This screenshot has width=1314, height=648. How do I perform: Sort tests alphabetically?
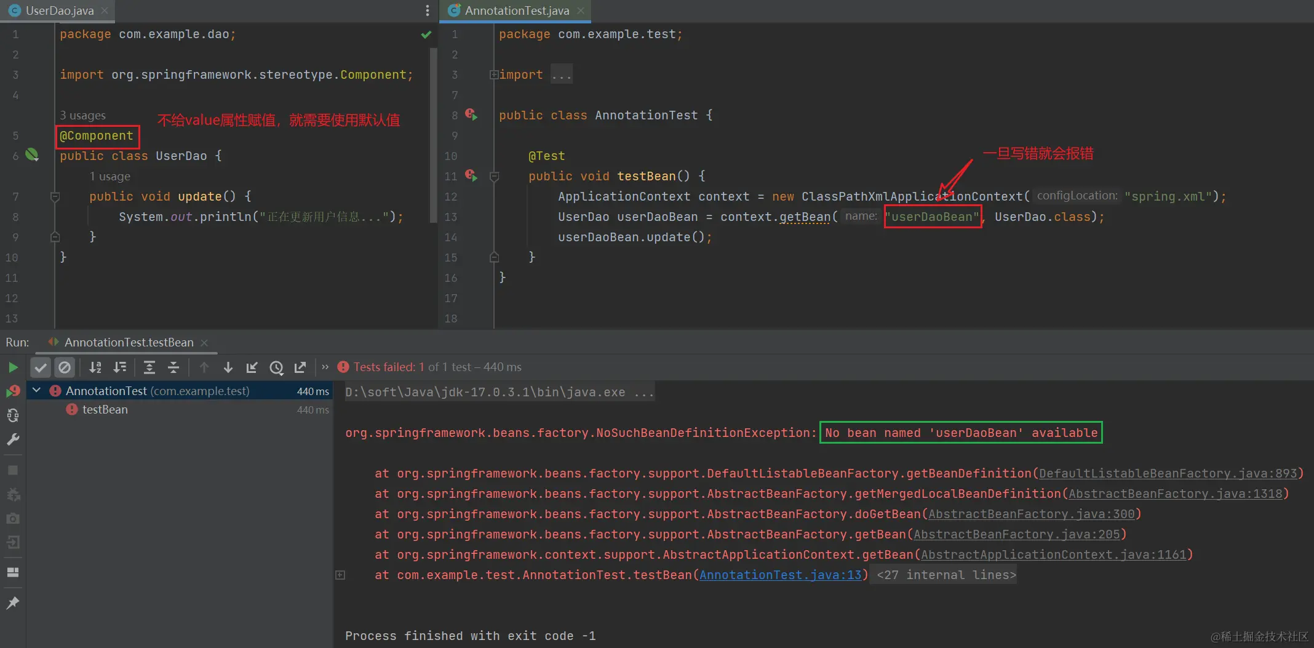click(95, 367)
